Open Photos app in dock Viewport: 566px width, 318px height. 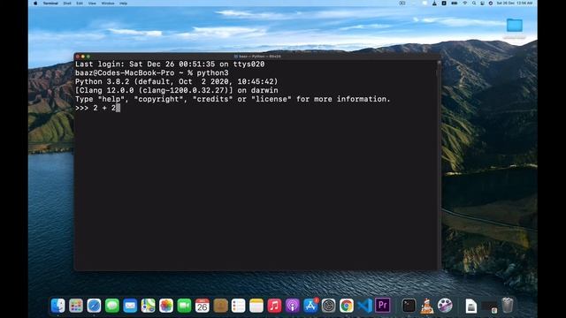click(x=166, y=306)
